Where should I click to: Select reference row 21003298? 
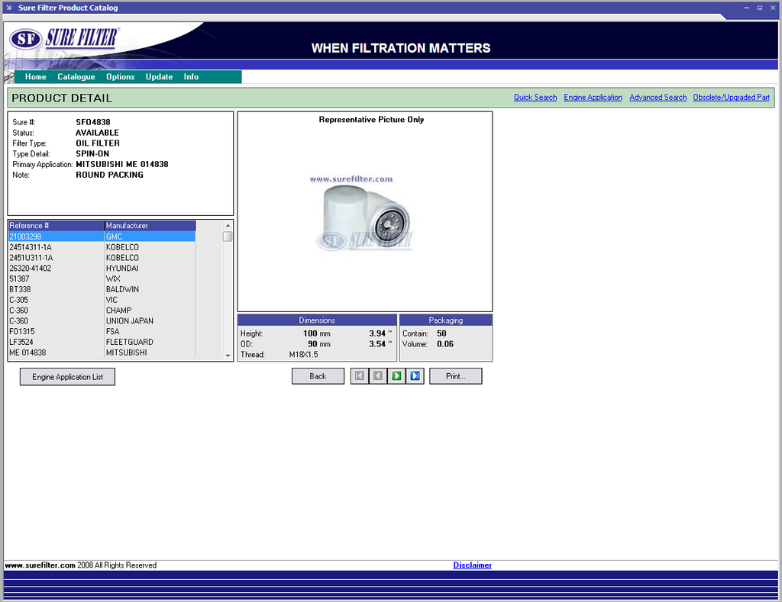pyautogui.click(x=102, y=237)
